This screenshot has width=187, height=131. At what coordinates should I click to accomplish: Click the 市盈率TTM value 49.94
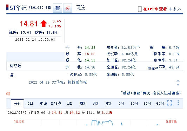(174, 67)
